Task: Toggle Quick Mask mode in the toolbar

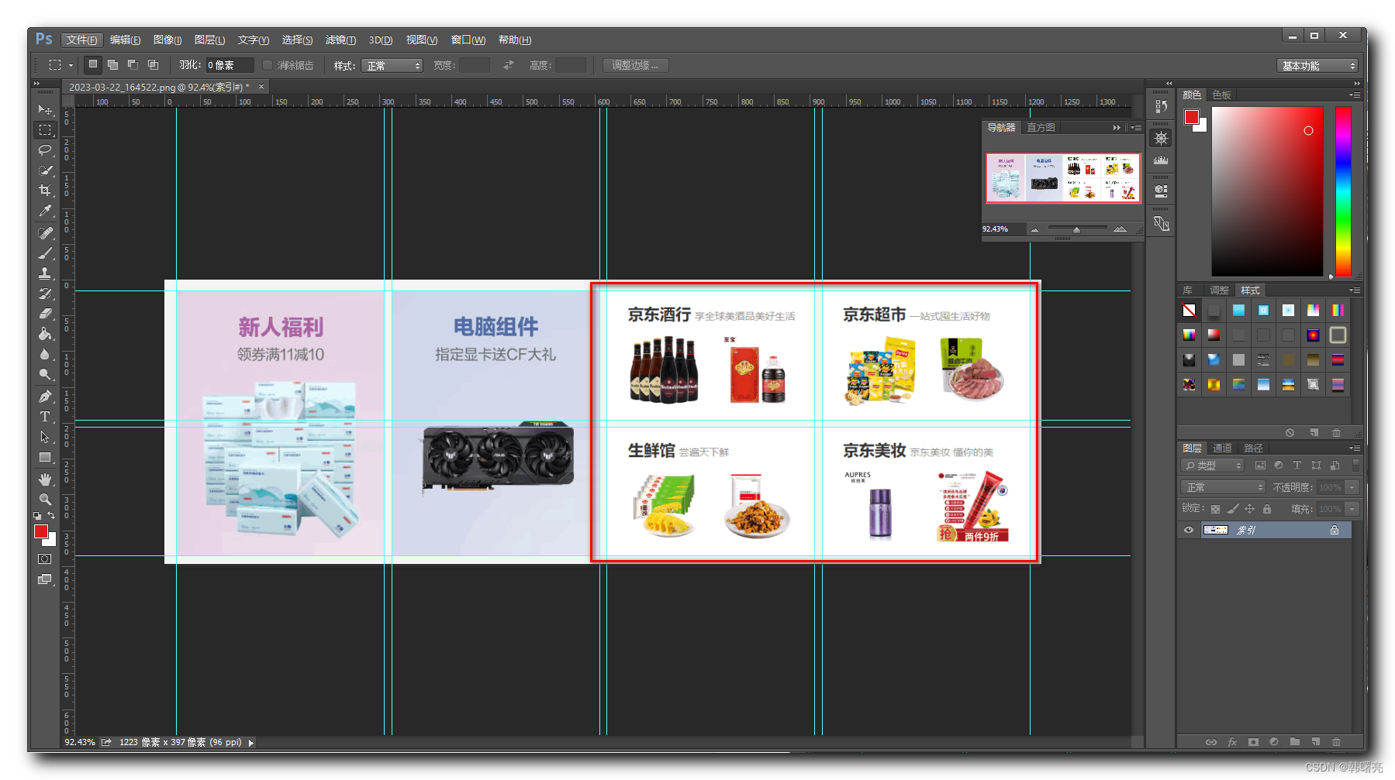Action: coord(44,558)
